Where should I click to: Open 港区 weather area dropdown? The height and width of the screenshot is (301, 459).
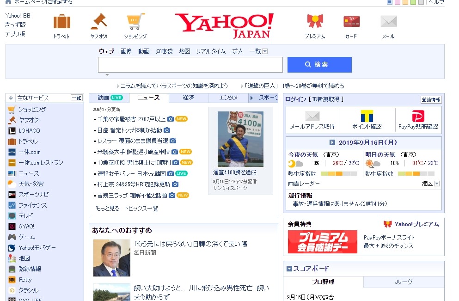(437, 184)
